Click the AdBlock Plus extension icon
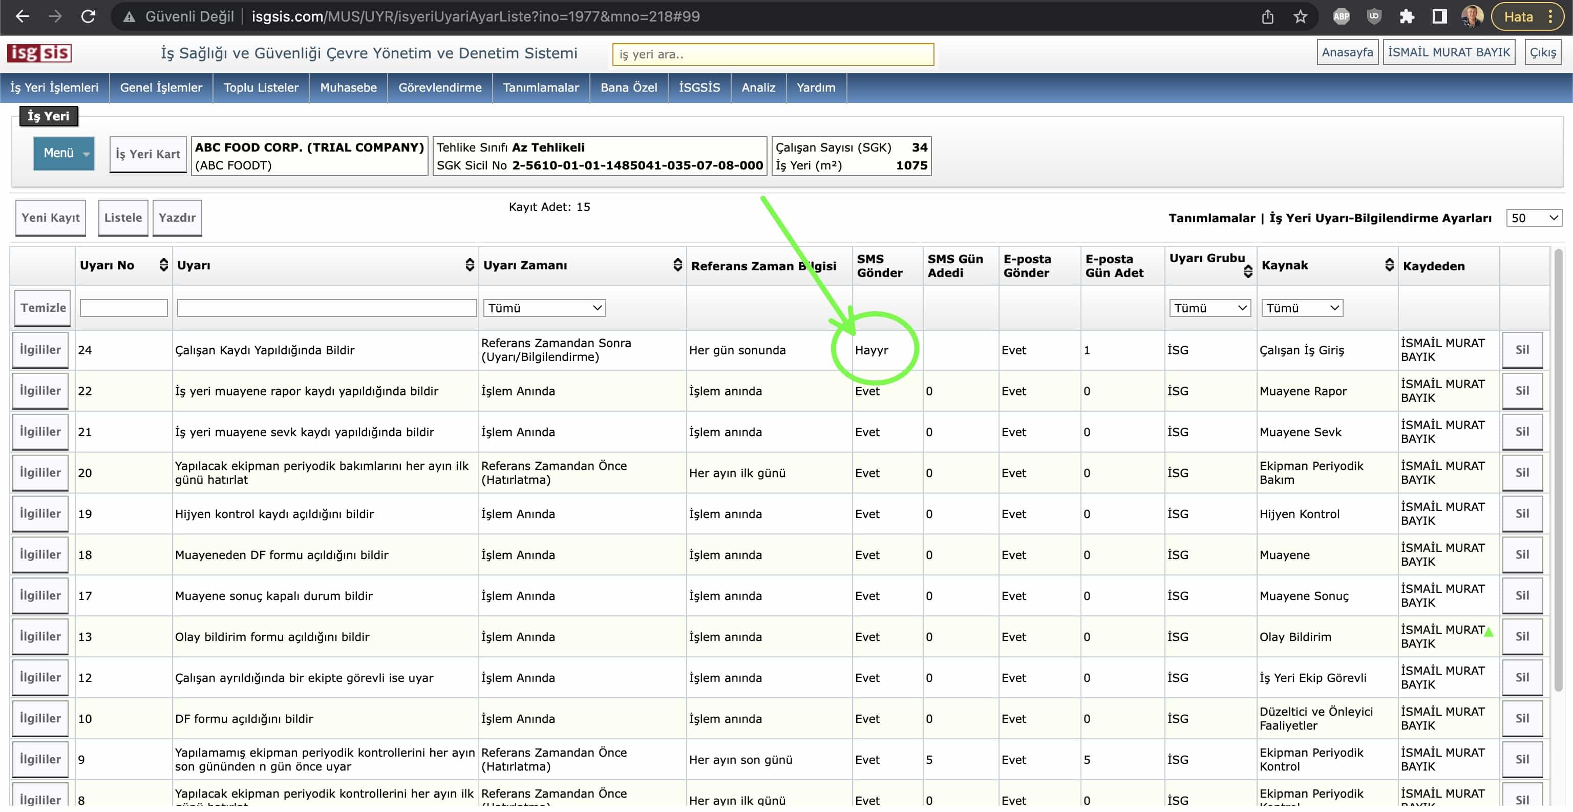 click(x=1341, y=16)
